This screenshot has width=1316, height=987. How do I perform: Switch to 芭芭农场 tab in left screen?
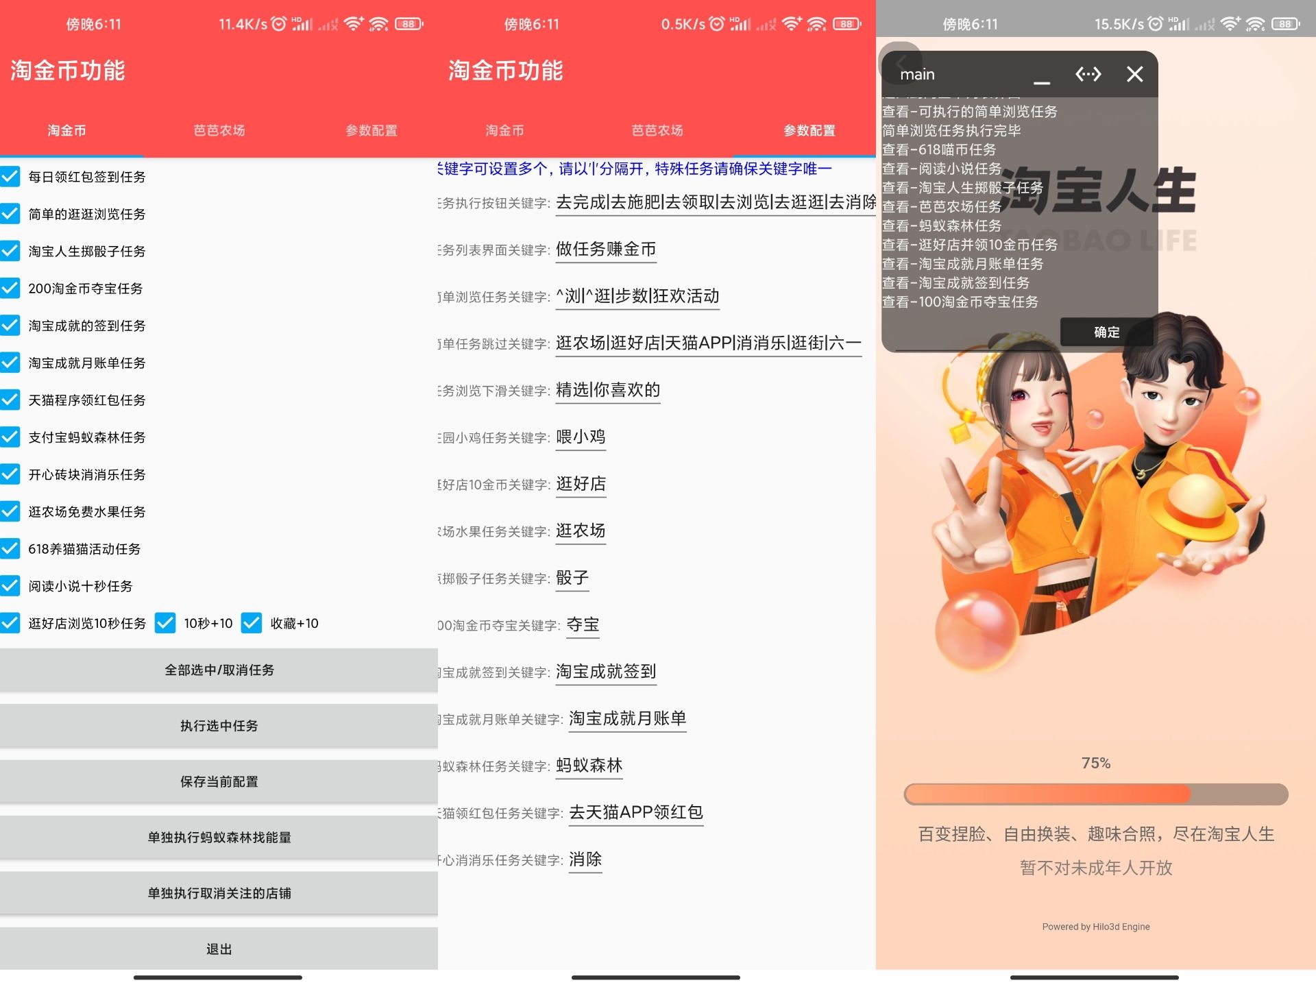(219, 130)
